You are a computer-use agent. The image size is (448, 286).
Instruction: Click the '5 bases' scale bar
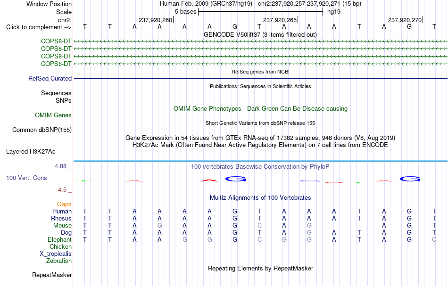pos(260,12)
